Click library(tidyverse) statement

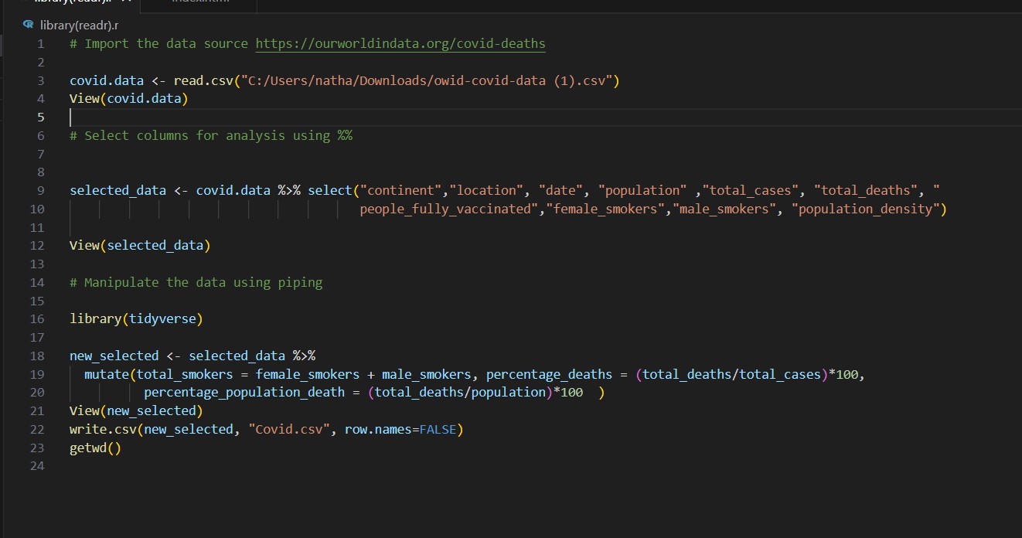click(x=136, y=318)
